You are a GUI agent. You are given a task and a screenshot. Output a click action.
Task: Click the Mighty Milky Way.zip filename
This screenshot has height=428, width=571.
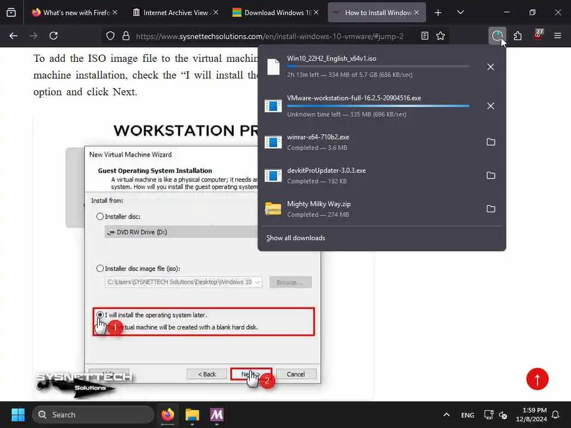(x=318, y=204)
